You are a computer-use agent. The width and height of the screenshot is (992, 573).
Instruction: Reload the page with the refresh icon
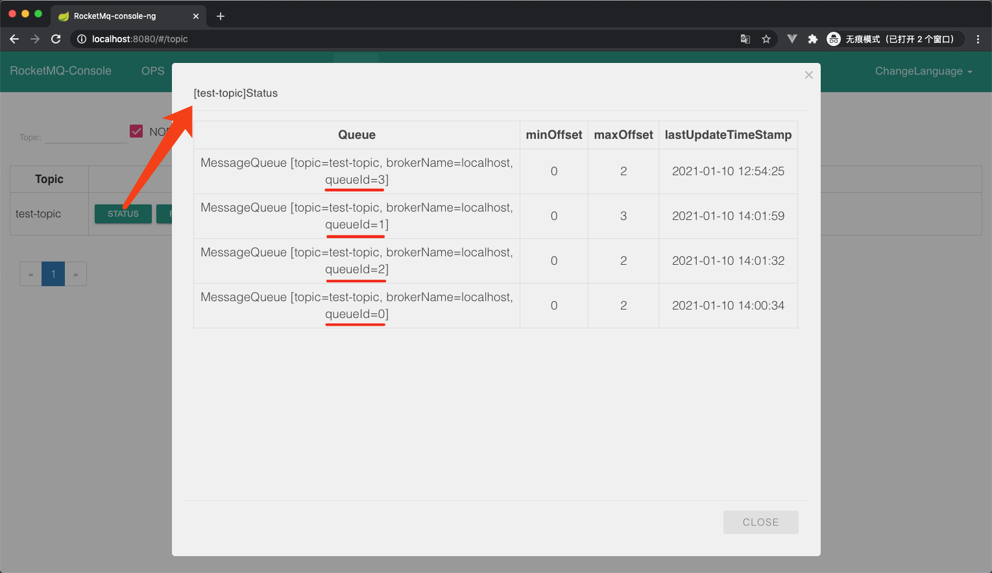tap(56, 39)
